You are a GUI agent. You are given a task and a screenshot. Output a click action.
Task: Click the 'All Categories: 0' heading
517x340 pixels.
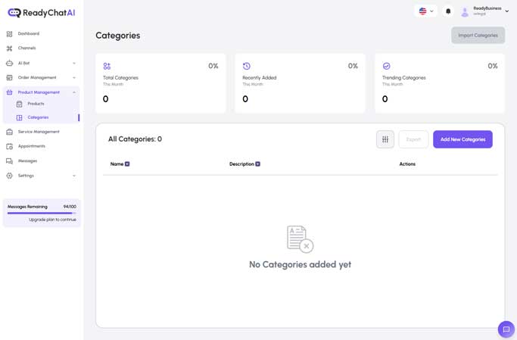135,139
